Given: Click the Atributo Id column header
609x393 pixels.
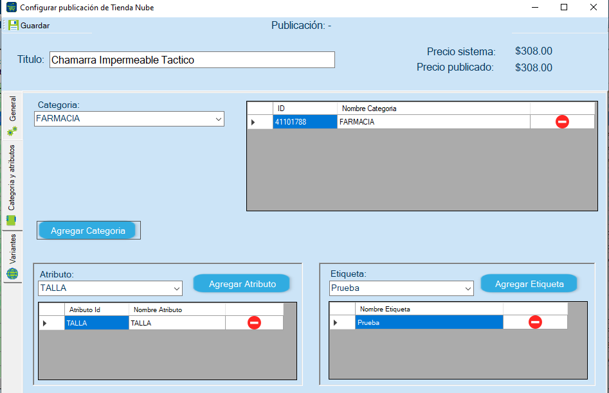Looking at the screenshot, I should click(96, 310).
